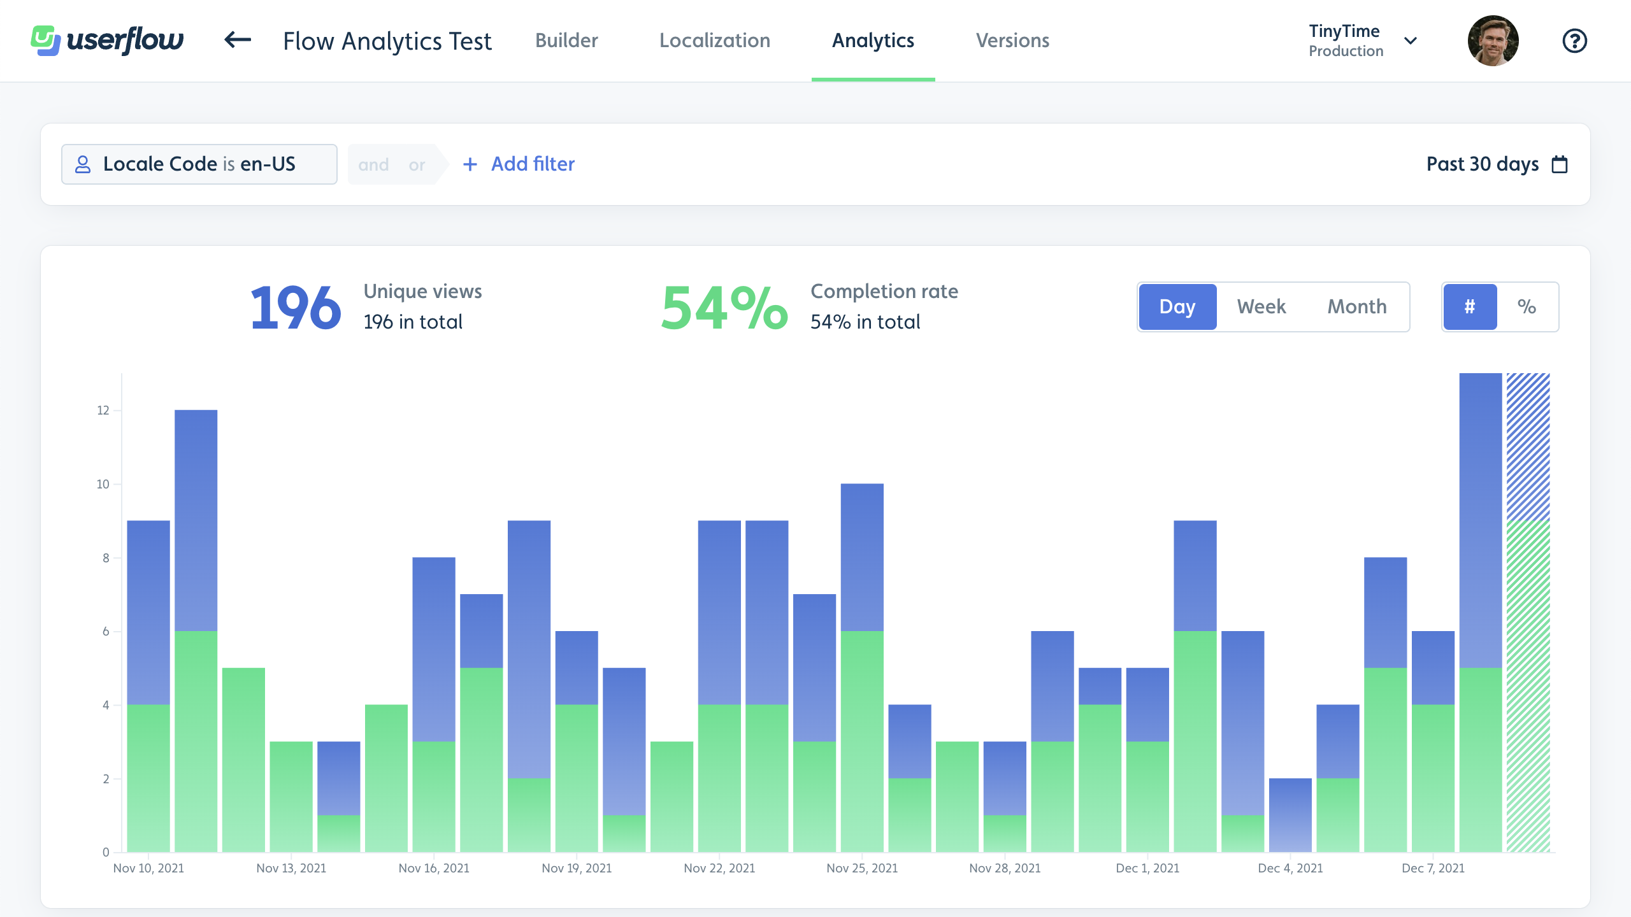Click the Nov 16, 2021 axis label
The image size is (1631, 917).
point(434,868)
